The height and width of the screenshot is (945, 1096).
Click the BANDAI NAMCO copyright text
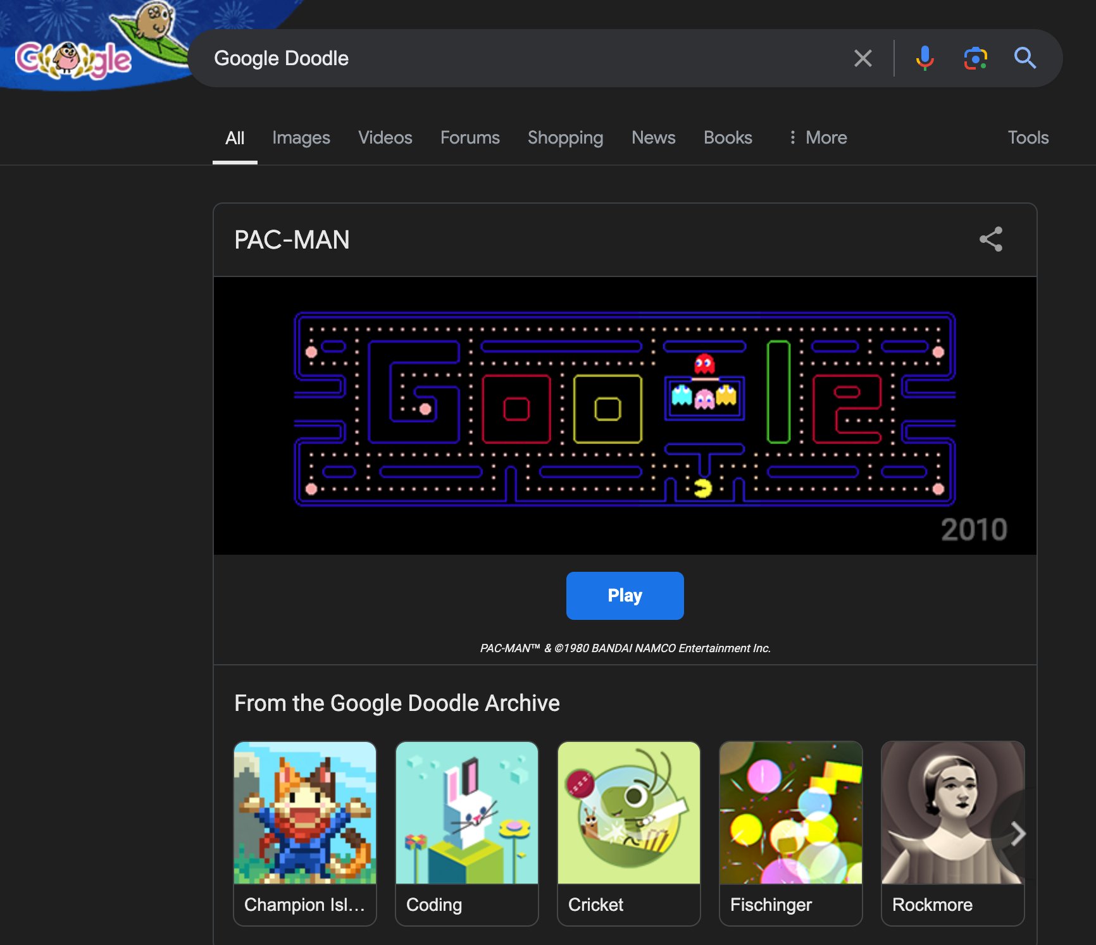click(x=625, y=648)
